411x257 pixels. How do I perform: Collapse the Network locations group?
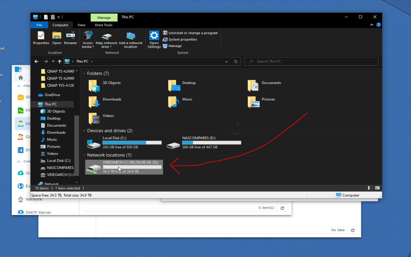coord(84,155)
